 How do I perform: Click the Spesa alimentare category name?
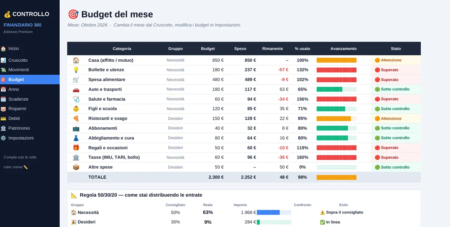click(x=107, y=80)
